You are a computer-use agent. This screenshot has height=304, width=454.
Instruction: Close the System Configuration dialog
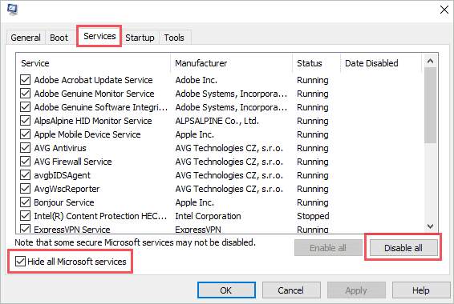pos(444,10)
